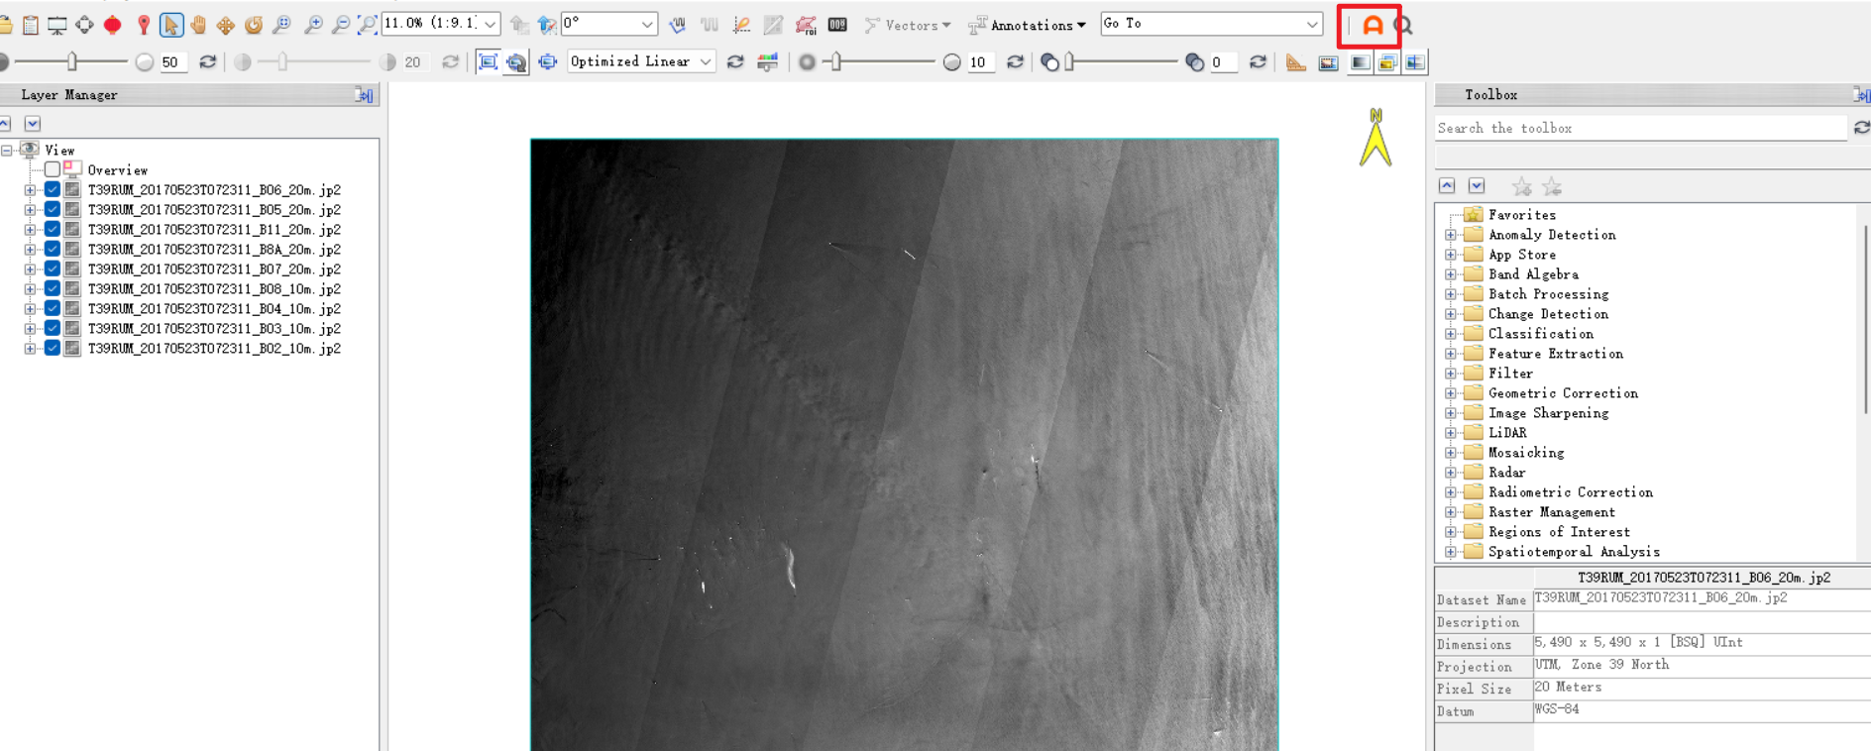Screen dimensions: 1871x751
Task: Select the Fly four-arrow tool
Action: point(226,25)
